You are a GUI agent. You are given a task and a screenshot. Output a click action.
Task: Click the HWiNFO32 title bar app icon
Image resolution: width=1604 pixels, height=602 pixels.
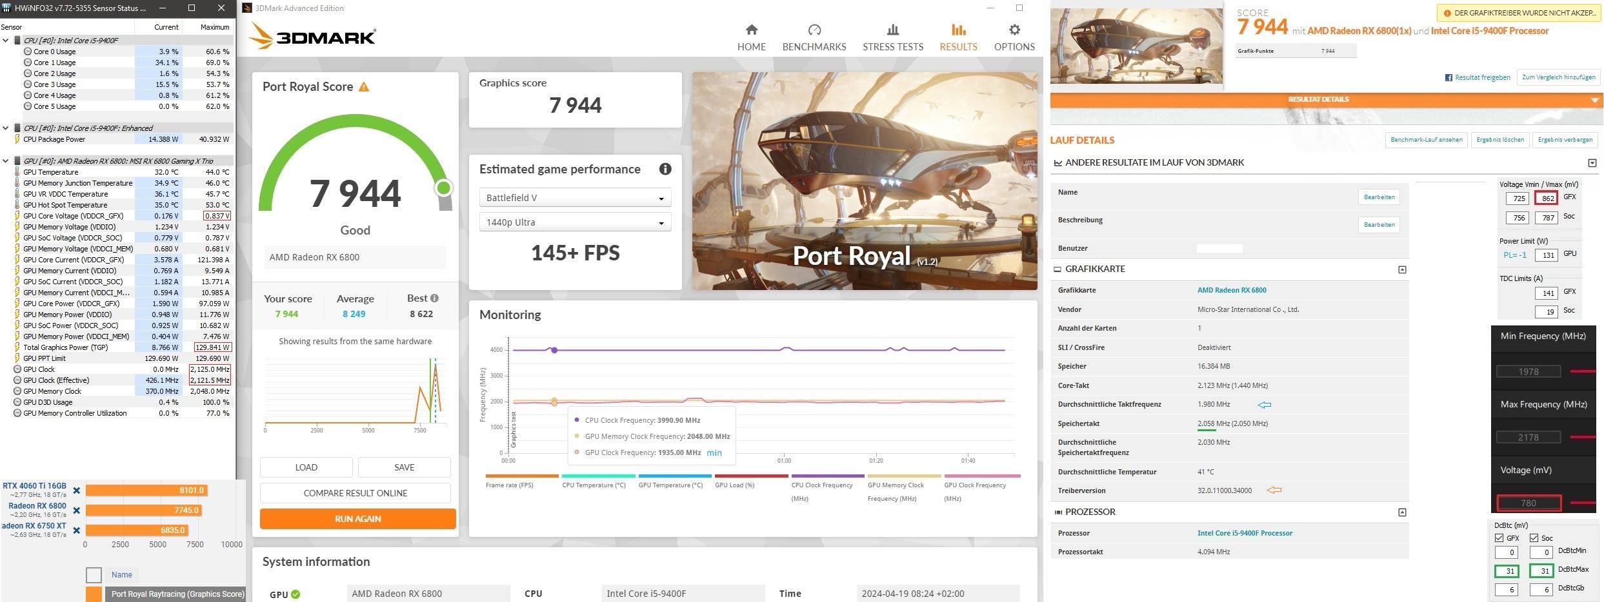[x=6, y=8]
